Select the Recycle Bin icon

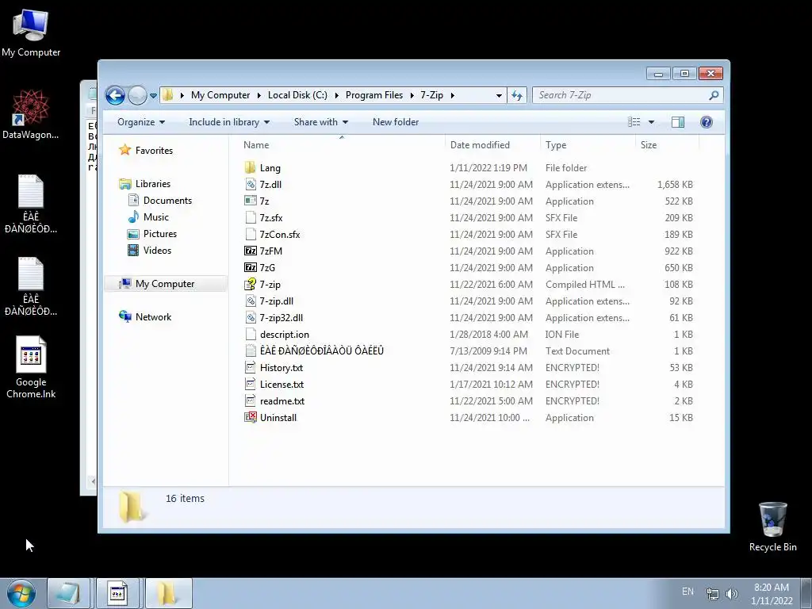pos(772,527)
